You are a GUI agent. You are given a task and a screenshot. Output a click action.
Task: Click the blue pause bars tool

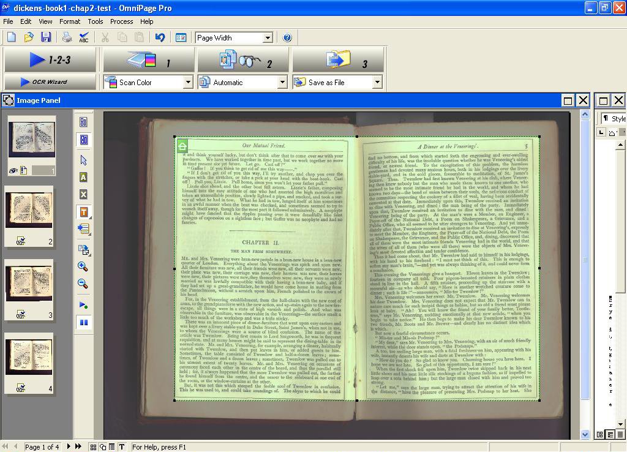point(83,322)
